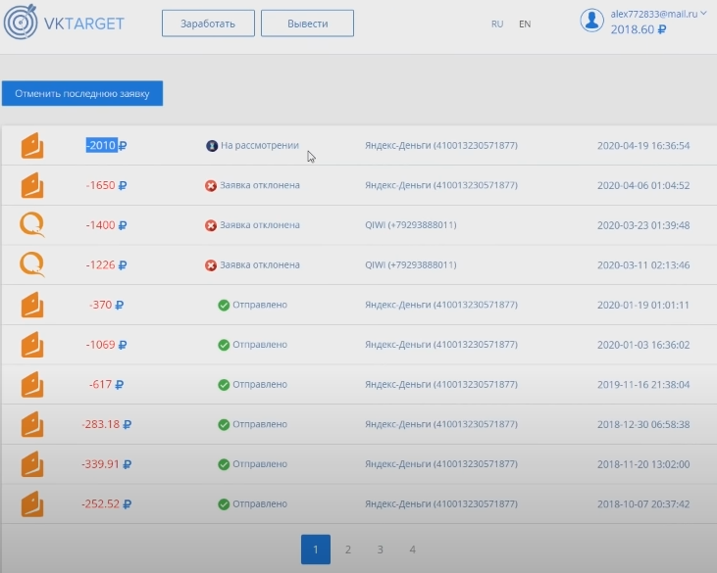The width and height of the screenshot is (717, 573).
Task: Click the green check icon for 2019-11-16
Action: click(x=224, y=384)
